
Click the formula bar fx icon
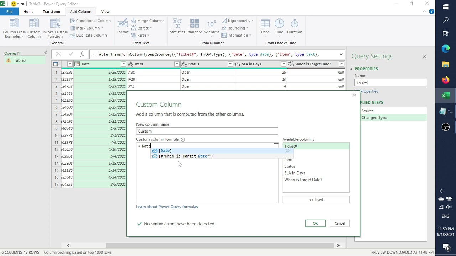click(x=82, y=54)
